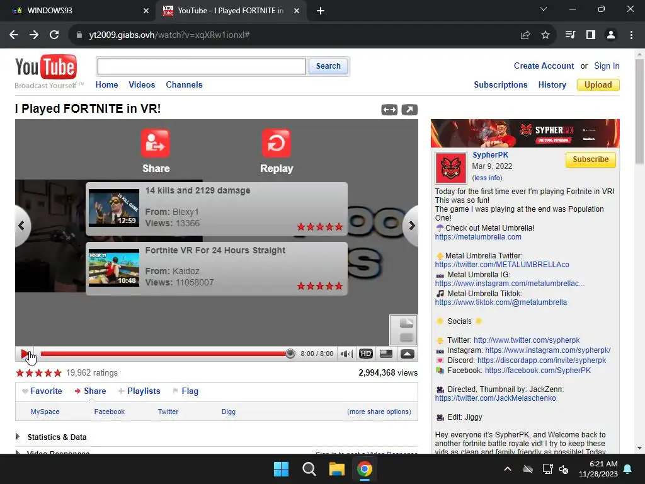
Task: Collapse description with 'less info' link
Action: click(x=488, y=178)
